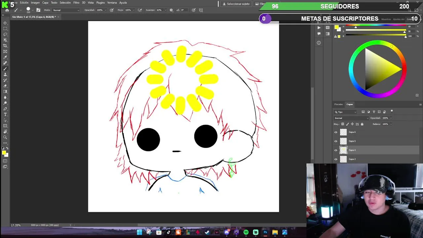Open the Flujo value dropdown
The height and width of the screenshot is (238, 423).
pyautogui.click(x=134, y=10)
